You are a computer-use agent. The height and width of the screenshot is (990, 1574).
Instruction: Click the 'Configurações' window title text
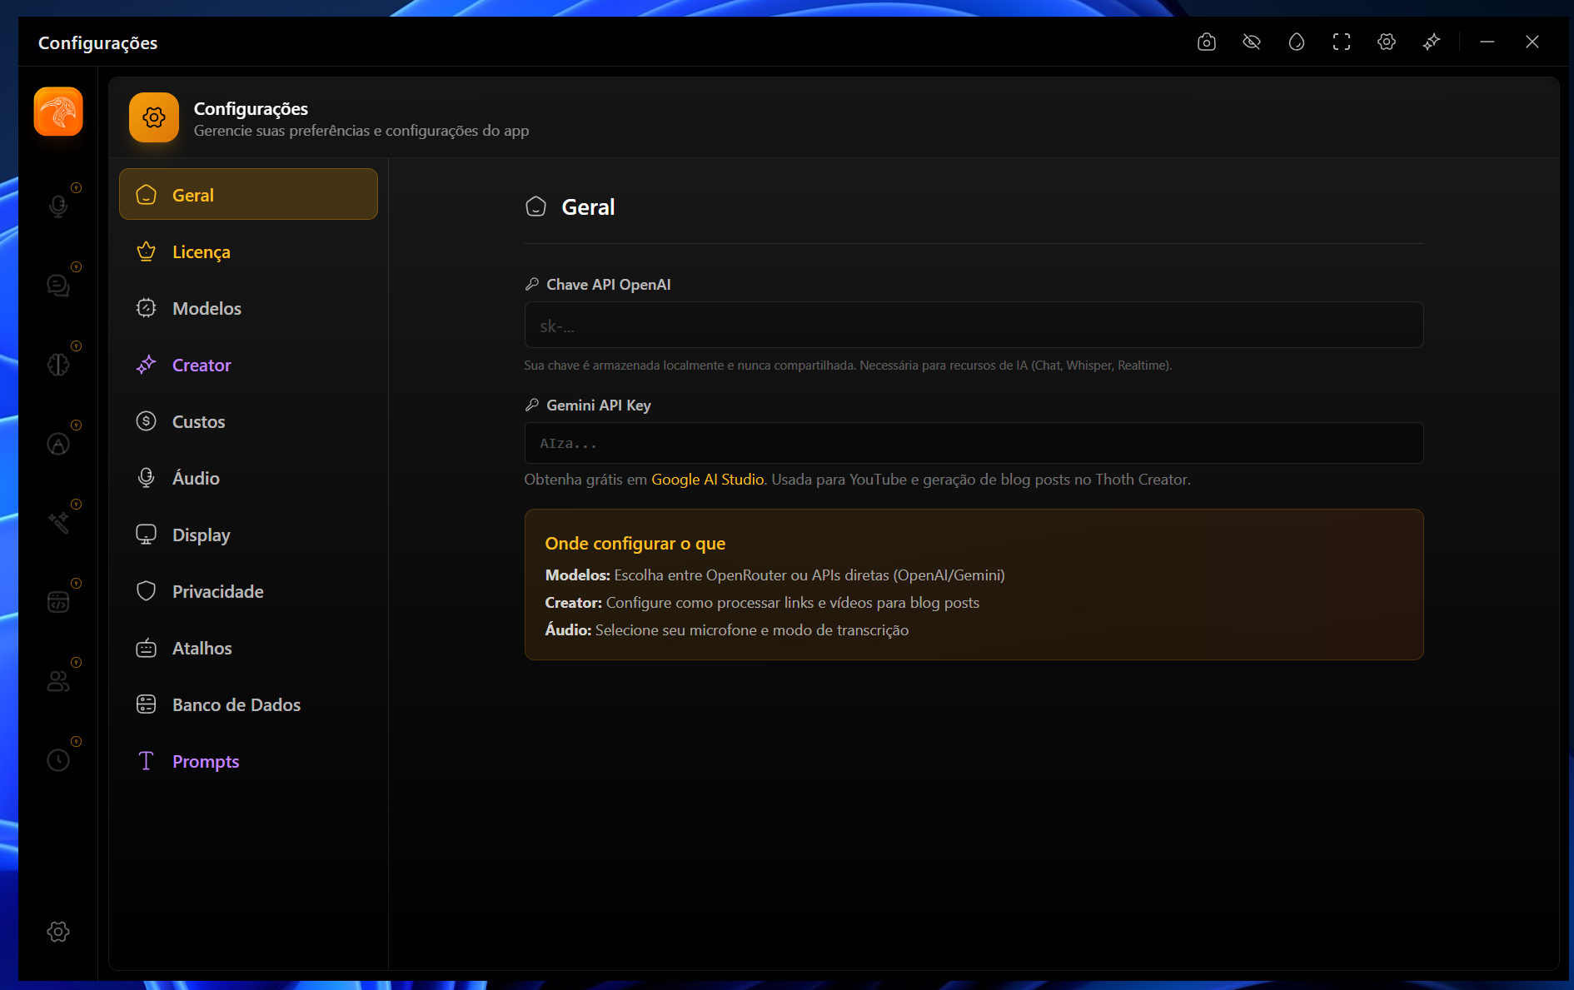click(x=98, y=42)
